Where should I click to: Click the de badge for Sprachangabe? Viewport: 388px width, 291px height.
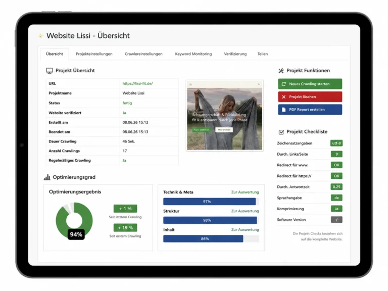(x=336, y=198)
